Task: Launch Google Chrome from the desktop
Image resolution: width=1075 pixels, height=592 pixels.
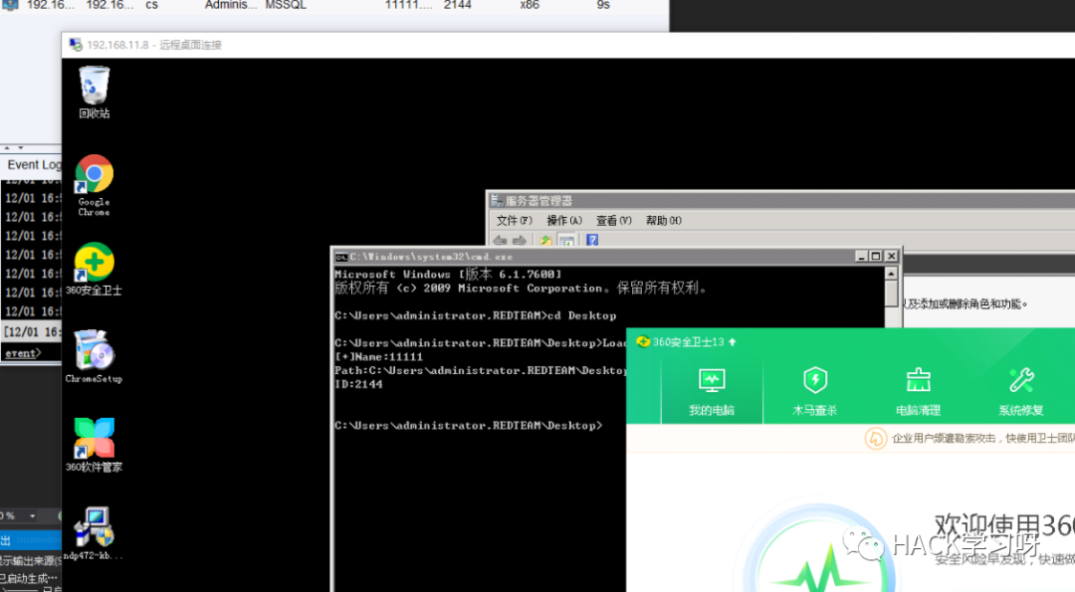Action: pos(94,185)
